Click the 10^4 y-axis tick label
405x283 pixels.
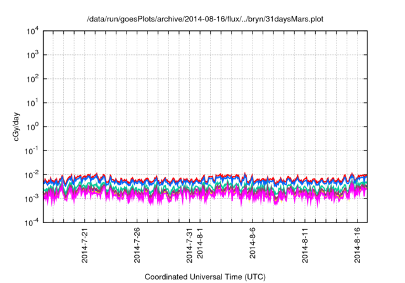(33, 31)
